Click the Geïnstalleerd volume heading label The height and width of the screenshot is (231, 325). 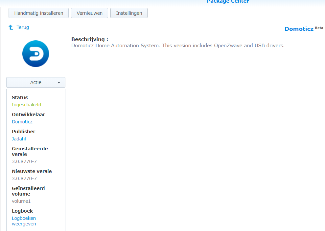[28, 191]
